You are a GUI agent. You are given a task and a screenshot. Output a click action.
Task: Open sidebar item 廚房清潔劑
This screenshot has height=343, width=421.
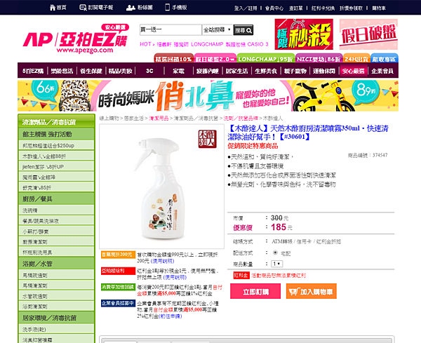[x=56, y=241]
